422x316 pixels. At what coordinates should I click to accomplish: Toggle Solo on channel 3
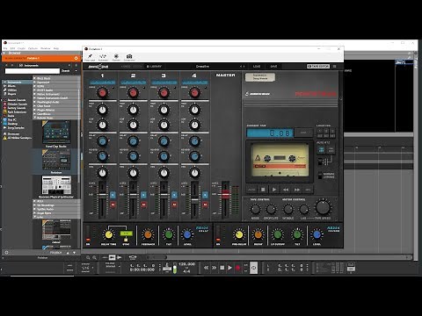174,195
